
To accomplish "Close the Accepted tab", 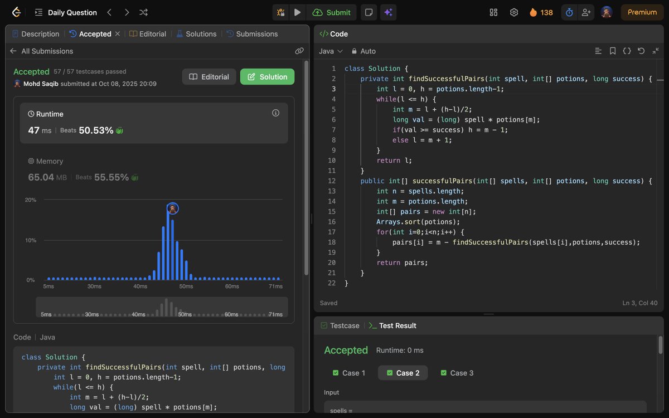I will 117,34.
